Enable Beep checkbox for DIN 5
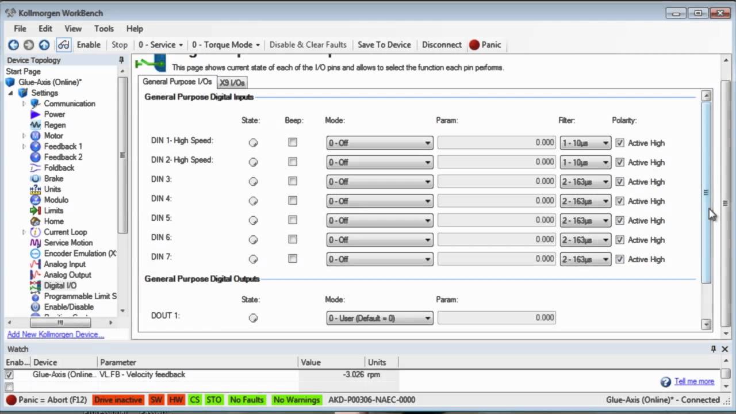The height and width of the screenshot is (414, 736). 293,220
